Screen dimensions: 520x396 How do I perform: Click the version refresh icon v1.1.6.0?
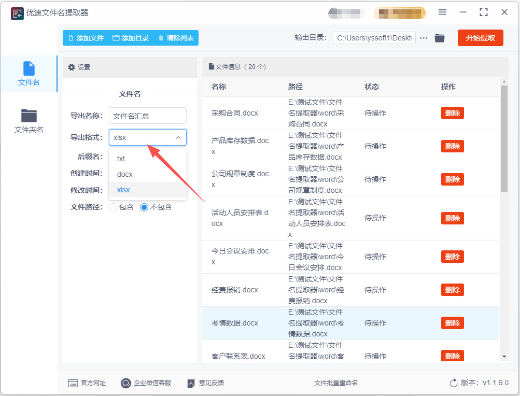pos(454,383)
